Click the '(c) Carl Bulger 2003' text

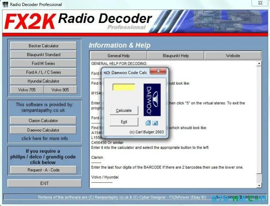(x=147, y=132)
